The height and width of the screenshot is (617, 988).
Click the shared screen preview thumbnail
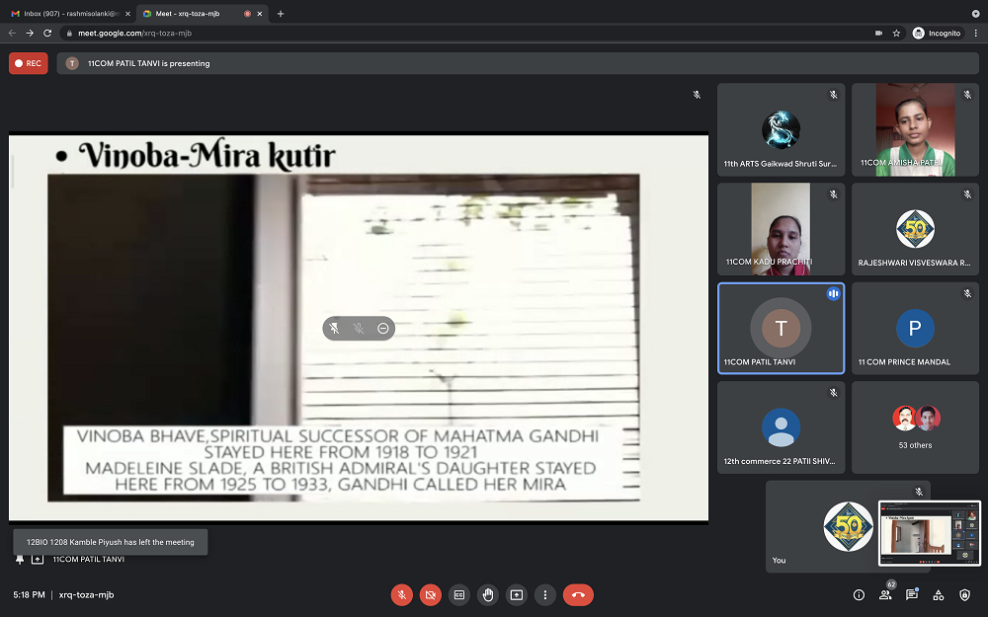pyautogui.click(x=930, y=533)
